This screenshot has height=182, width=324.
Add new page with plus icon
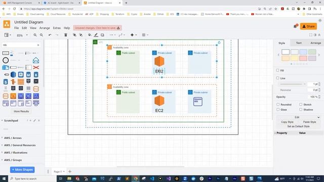70,171
